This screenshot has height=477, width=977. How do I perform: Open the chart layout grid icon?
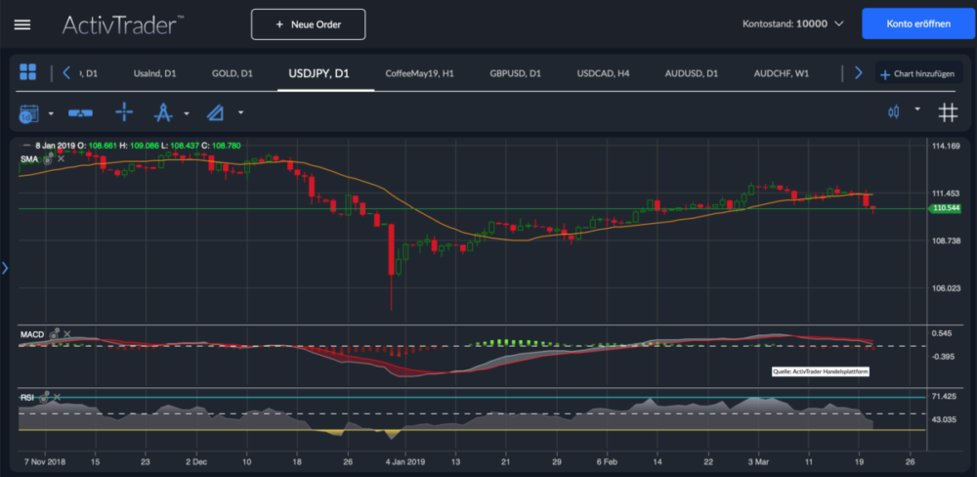pyautogui.click(x=28, y=71)
